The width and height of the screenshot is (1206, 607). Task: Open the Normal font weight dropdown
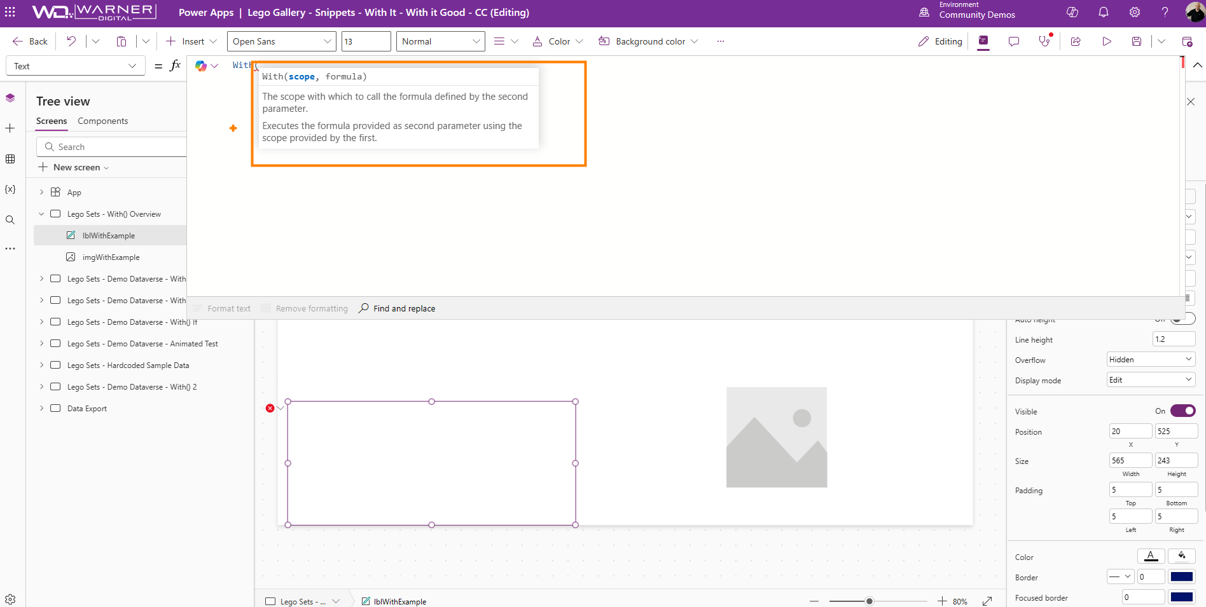pos(440,41)
